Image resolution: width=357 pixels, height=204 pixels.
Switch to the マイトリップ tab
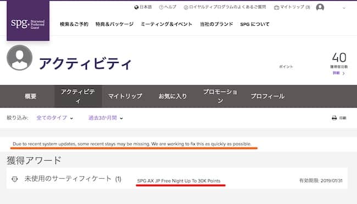tap(125, 96)
